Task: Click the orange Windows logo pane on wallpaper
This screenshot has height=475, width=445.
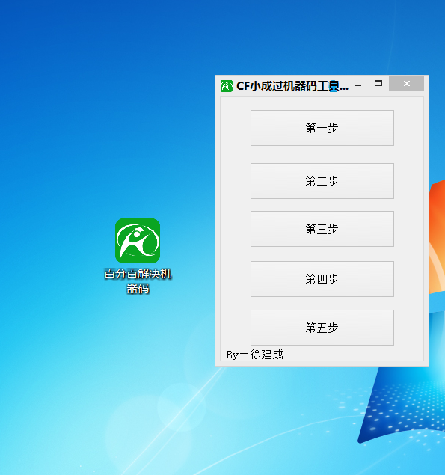Action: click(x=437, y=236)
